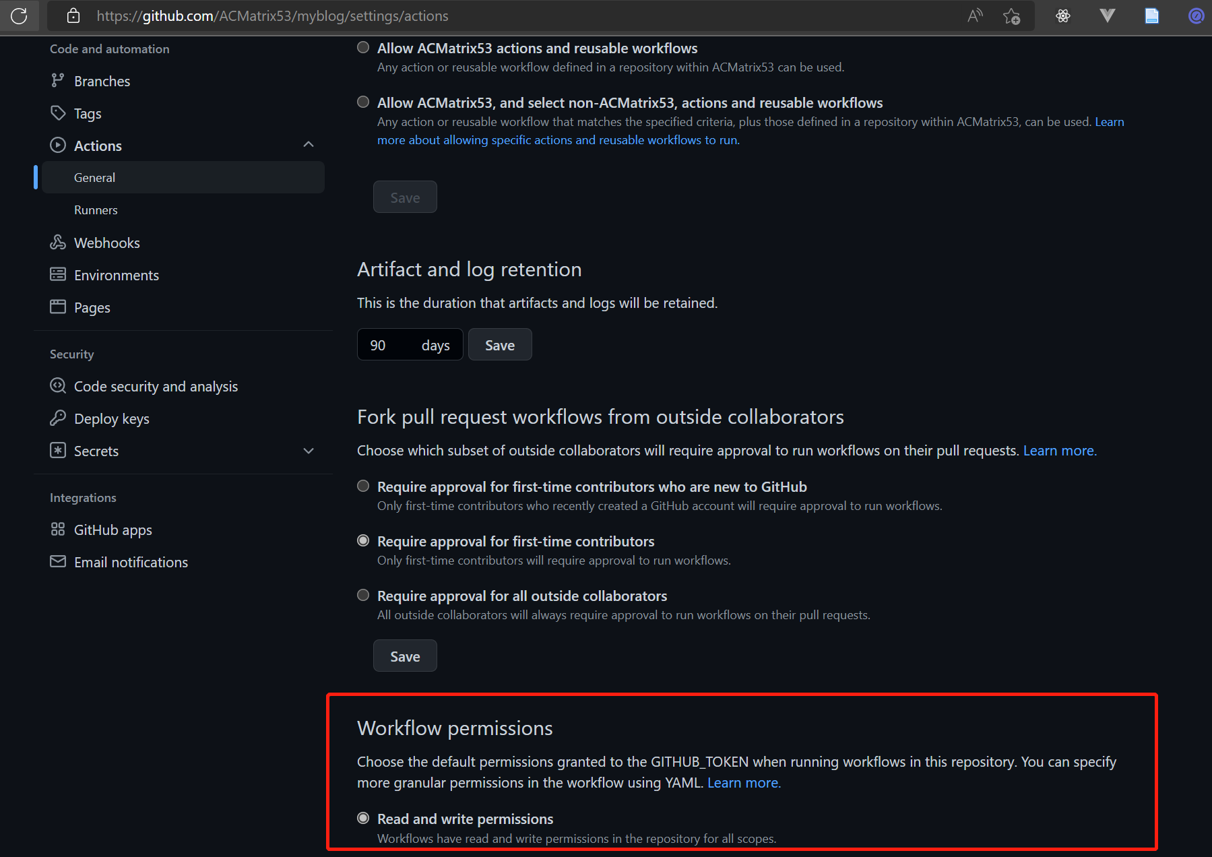
Task: Click the Tags label icon
Action: click(x=58, y=113)
